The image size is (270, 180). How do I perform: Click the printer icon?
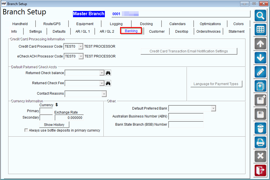click(260, 143)
